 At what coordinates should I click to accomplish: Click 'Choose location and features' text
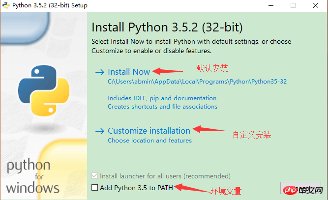coord(150,141)
